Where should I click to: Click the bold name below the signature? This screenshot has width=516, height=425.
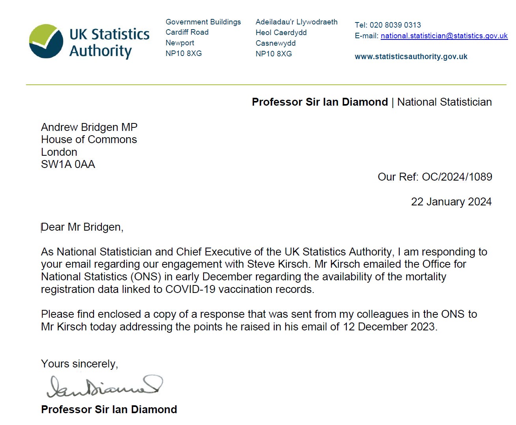pos(109,410)
